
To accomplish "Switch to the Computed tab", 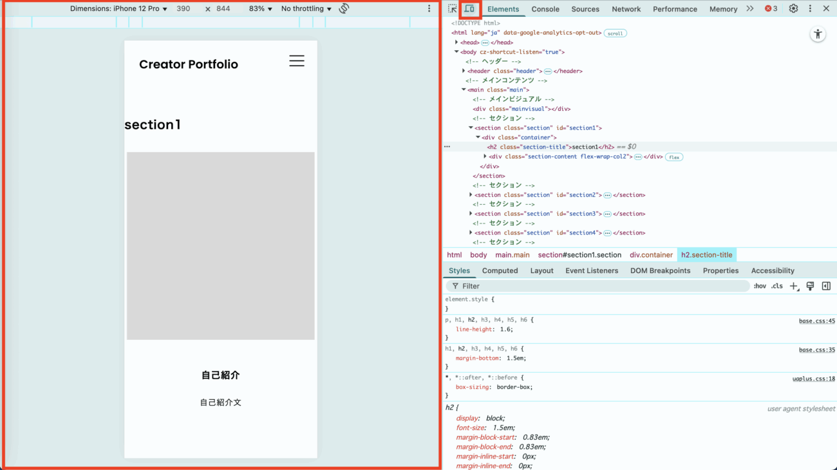I will coord(500,270).
